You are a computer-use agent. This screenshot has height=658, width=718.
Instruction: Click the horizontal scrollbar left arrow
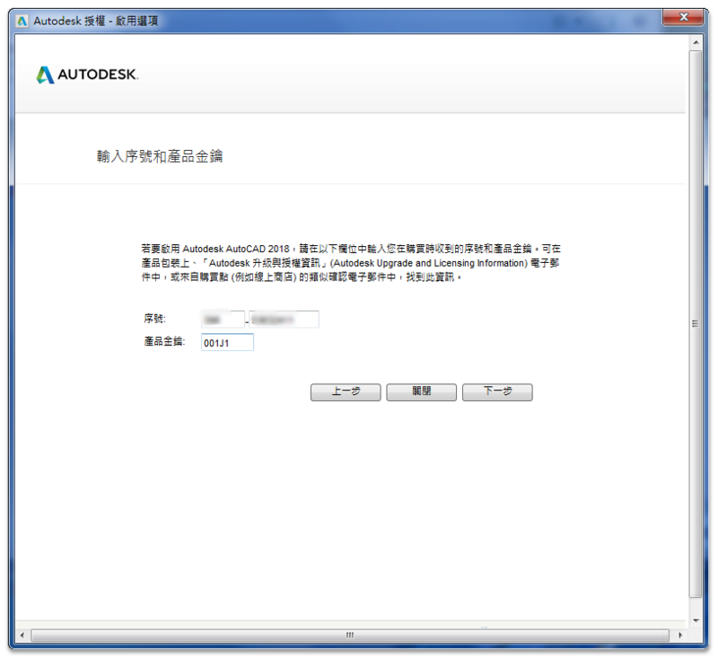click(22, 635)
